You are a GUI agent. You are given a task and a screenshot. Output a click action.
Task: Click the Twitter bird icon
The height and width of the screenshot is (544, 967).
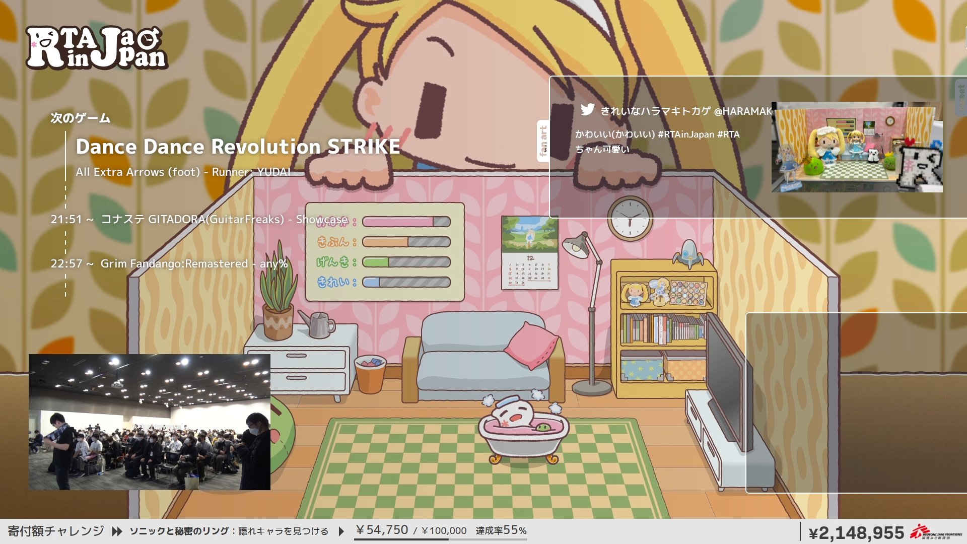pos(587,110)
